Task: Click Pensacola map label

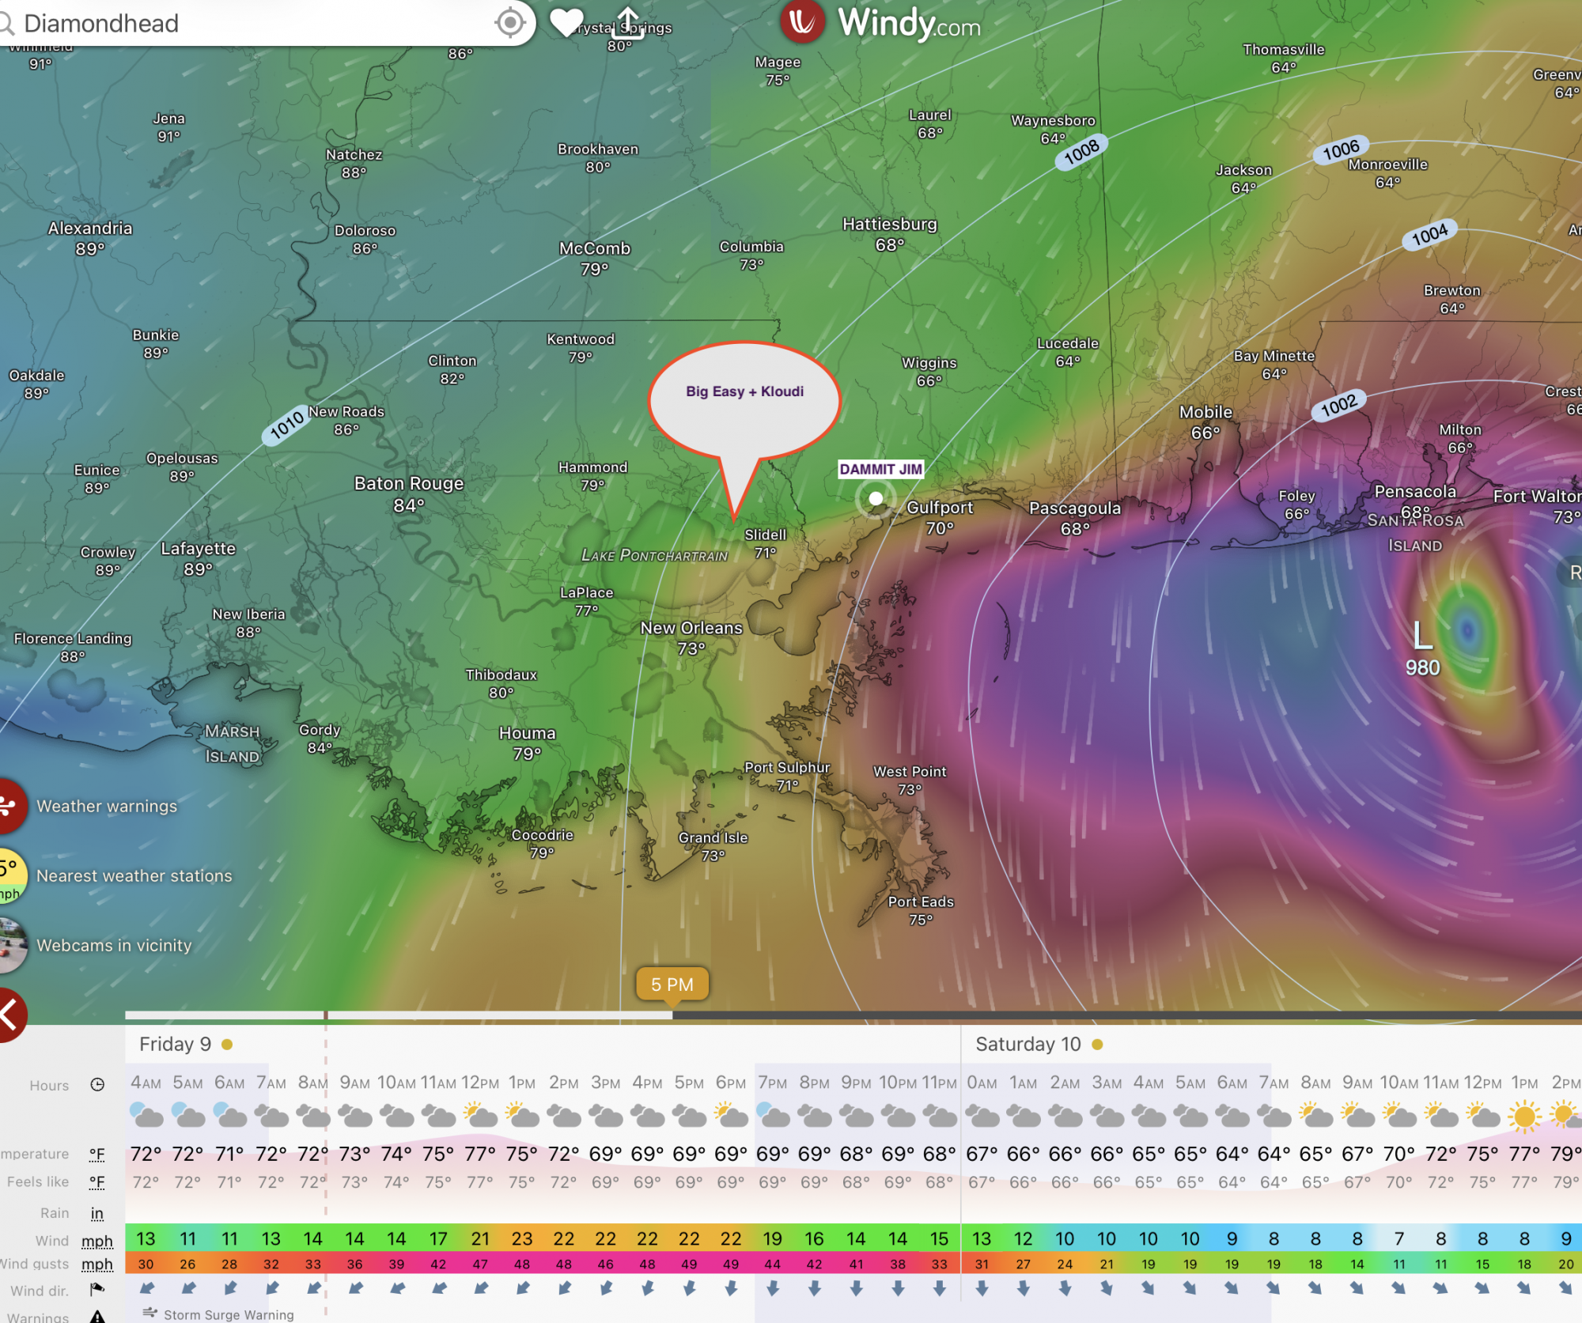Action: click(1415, 492)
